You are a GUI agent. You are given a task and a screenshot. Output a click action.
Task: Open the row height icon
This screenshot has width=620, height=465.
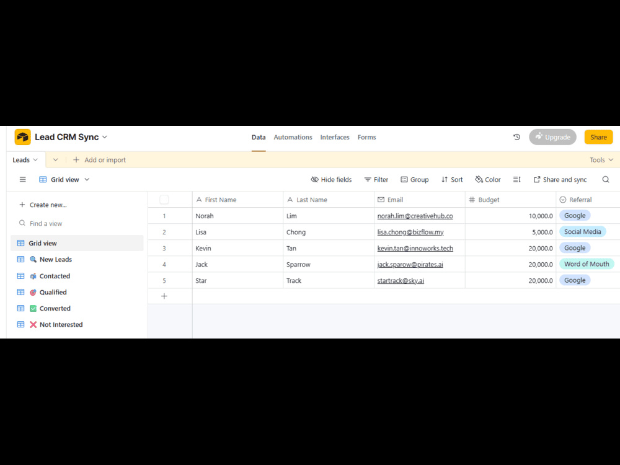point(517,180)
